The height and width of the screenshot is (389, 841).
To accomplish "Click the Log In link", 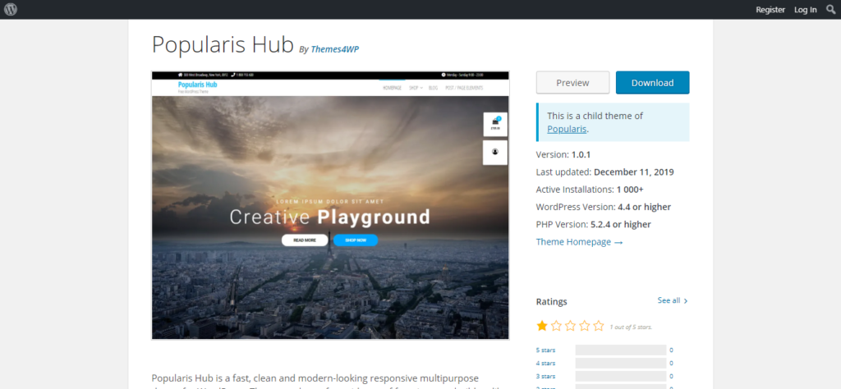I will pyautogui.click(x=806, y=10).
